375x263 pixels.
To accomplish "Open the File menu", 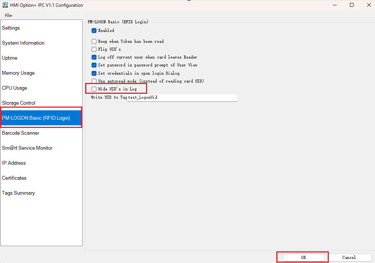I will (x=8, y=15).
